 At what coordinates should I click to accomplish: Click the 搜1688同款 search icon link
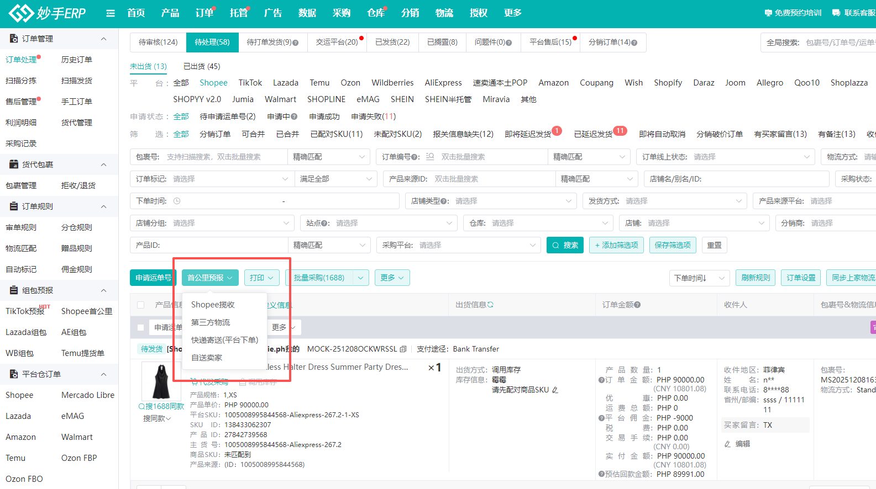coord(161,406)
